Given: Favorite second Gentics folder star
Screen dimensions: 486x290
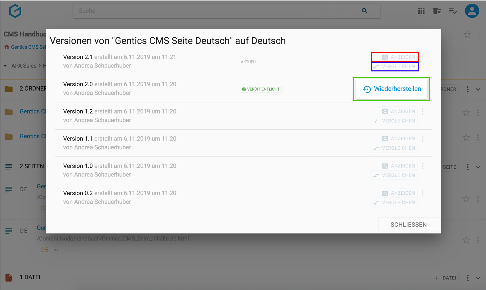Looking at the screenshot, I should coord(466,137).
